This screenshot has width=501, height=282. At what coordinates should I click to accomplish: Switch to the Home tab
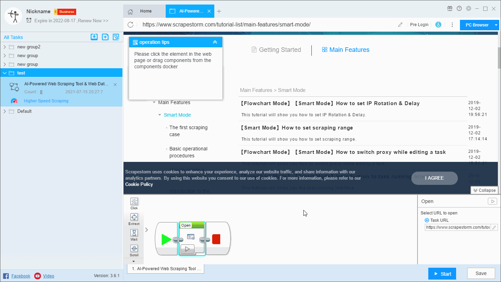pyautogui.click(x=144, y=11)
